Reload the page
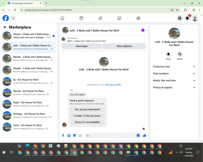This screenshot has width=203, height=162. pyautogui.click(x=15, y=10)
